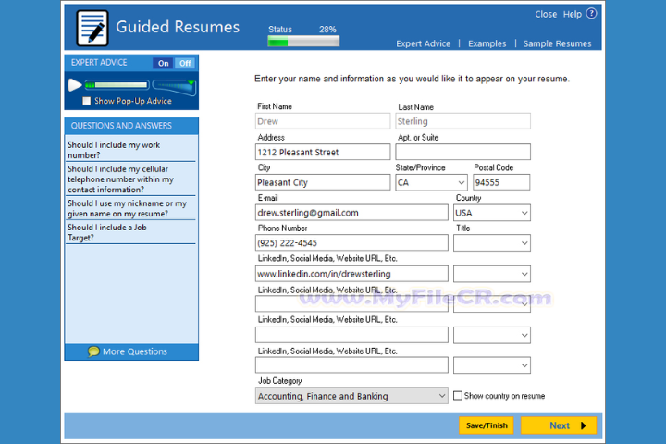Open type dropdown next to linkedin.com URL
This screenshot has height=444, width=666.
tap(492, 274)
